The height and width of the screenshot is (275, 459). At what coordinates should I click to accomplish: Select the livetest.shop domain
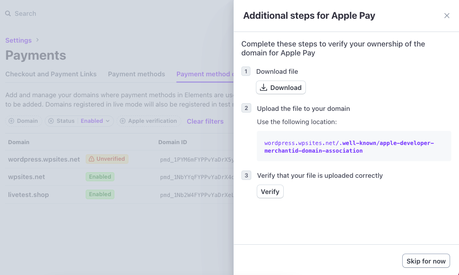point(29,195)
